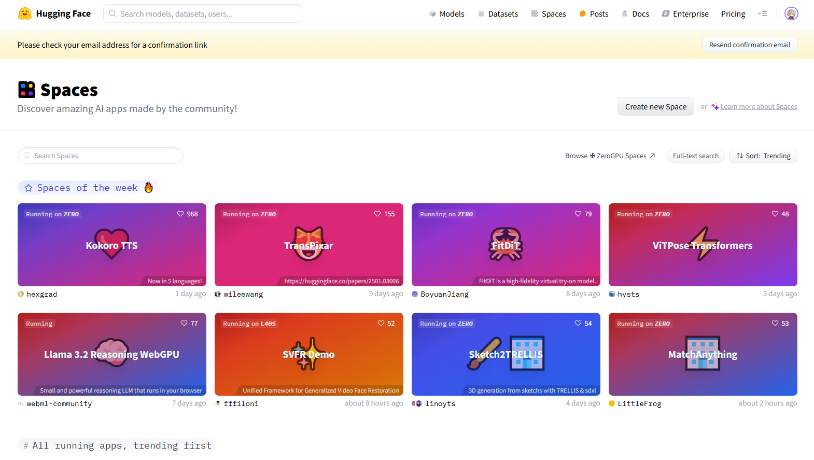
Task: Click the star icon in Spaces of the week
Action: 29,188
